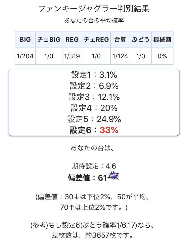Click the red 33% setting 6 value
The image size is (188, 241).
[x=109, y=130]
